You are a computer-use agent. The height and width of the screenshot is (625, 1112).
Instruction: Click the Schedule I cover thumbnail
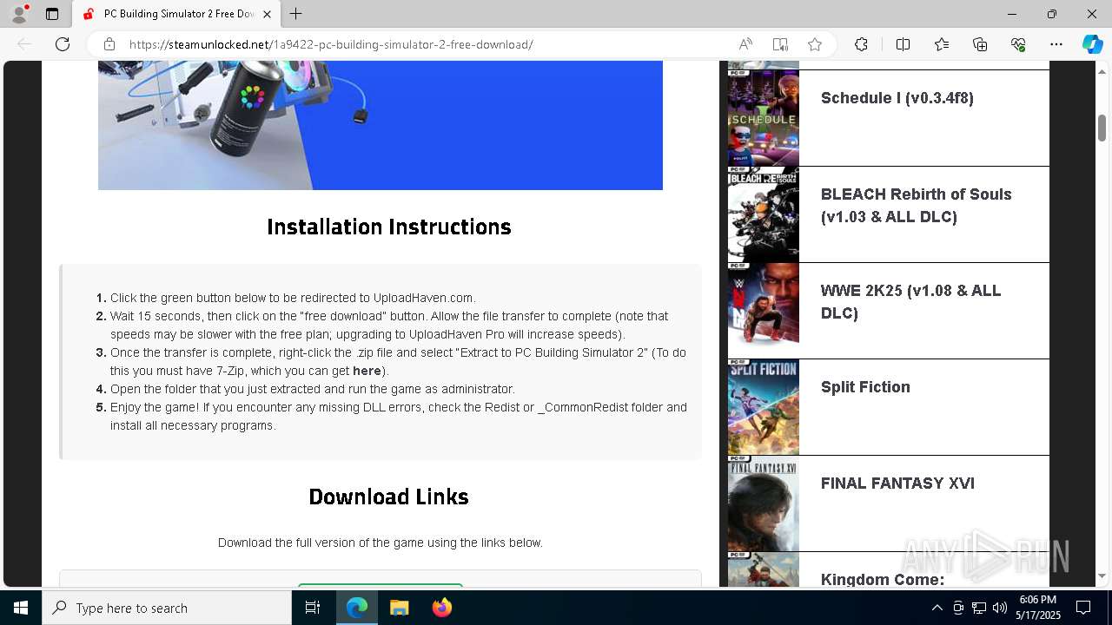tap(763, 118)
